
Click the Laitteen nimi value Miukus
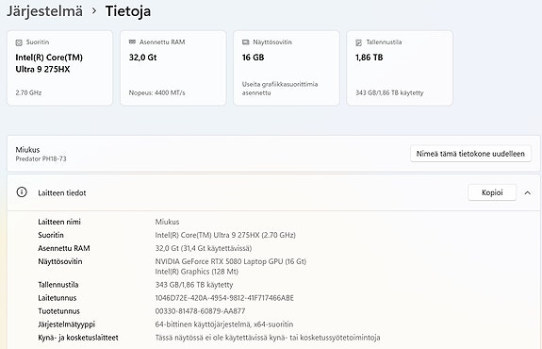(167, 222)
